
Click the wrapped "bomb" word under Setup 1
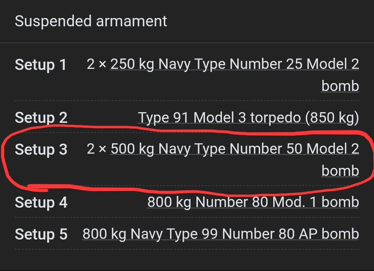[x=340, y=86]
